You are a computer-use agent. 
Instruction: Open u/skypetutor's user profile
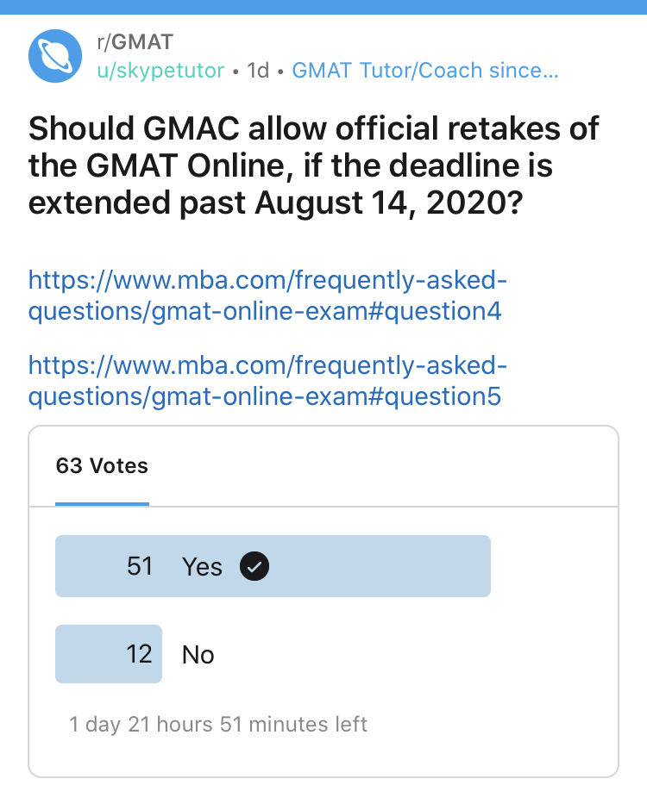tap(160, 70)
